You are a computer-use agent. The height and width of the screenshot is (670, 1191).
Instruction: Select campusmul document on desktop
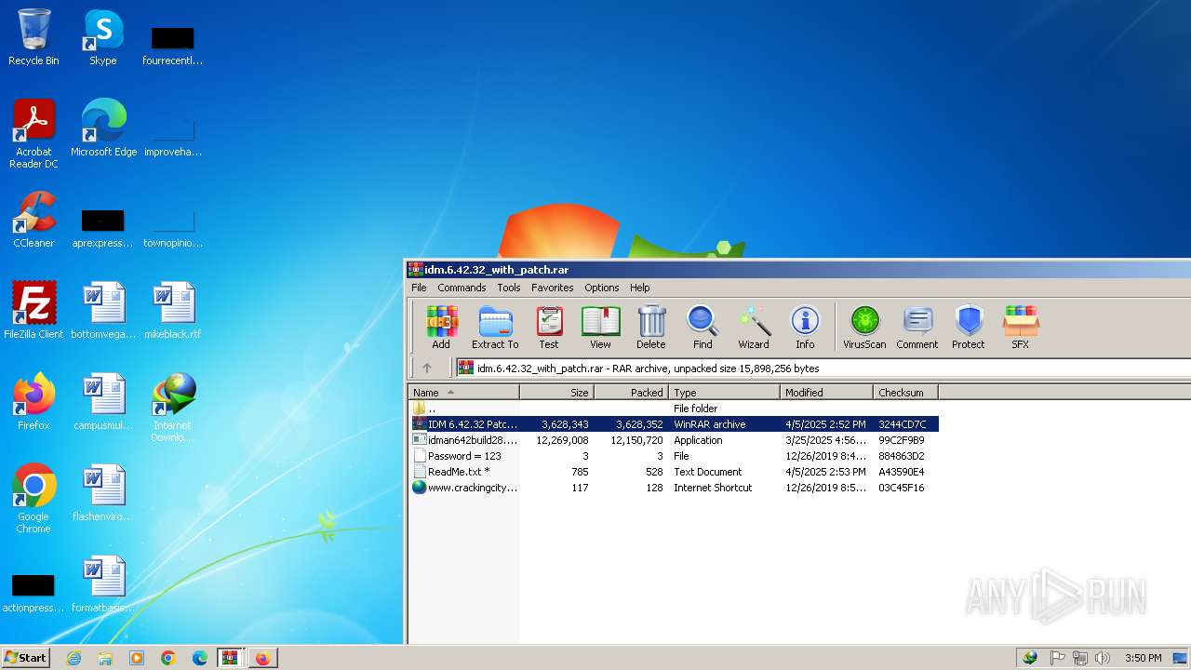coord(103,402)
